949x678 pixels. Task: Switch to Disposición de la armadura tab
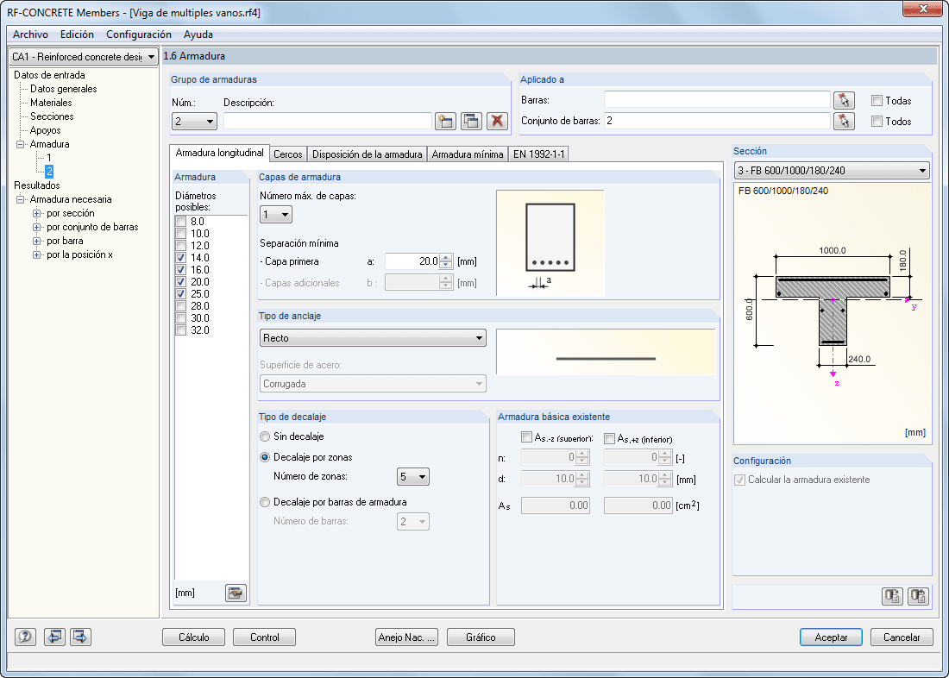tap(367, 154)
